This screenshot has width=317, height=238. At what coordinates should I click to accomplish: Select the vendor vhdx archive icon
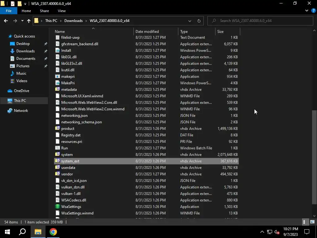point(58,174)
